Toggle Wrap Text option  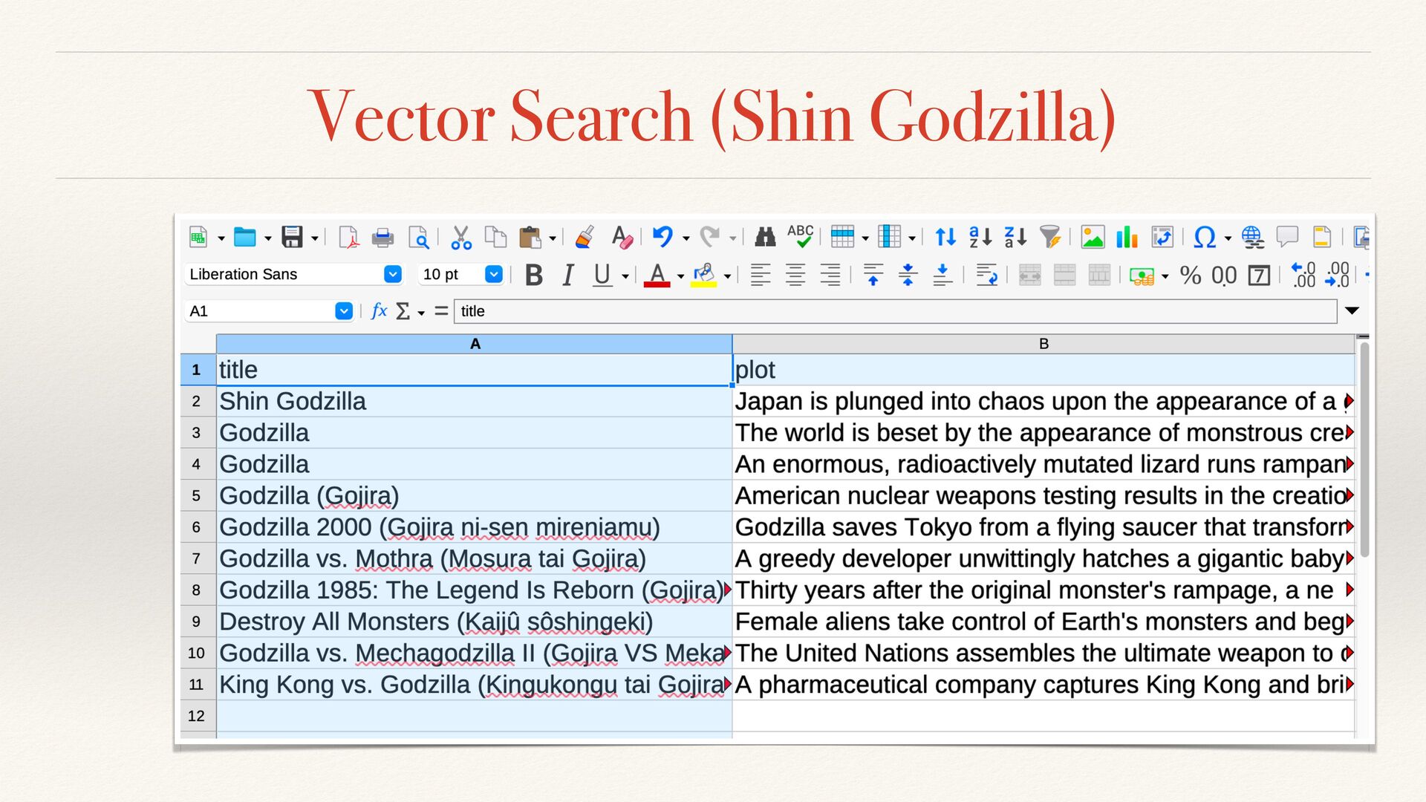[x=986, y=275]
